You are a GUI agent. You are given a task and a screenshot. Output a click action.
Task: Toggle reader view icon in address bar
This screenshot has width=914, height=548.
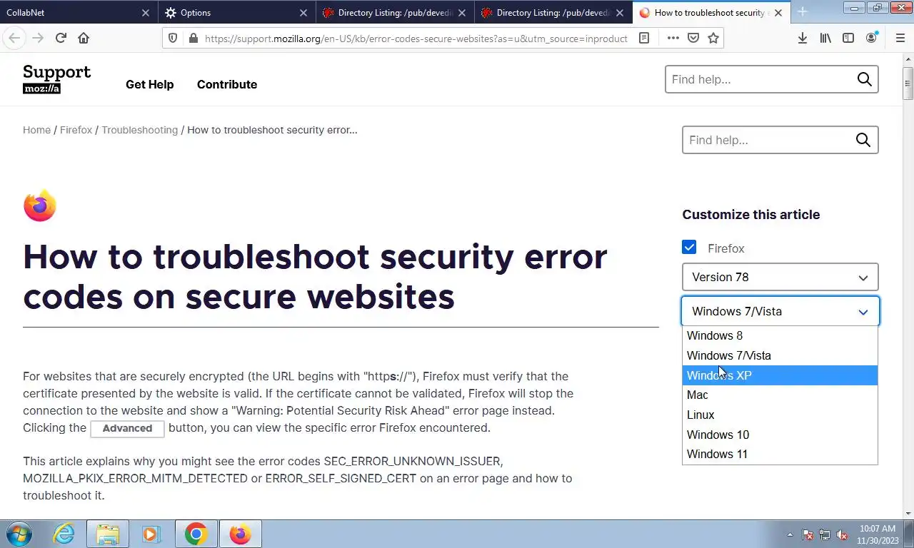644,39
